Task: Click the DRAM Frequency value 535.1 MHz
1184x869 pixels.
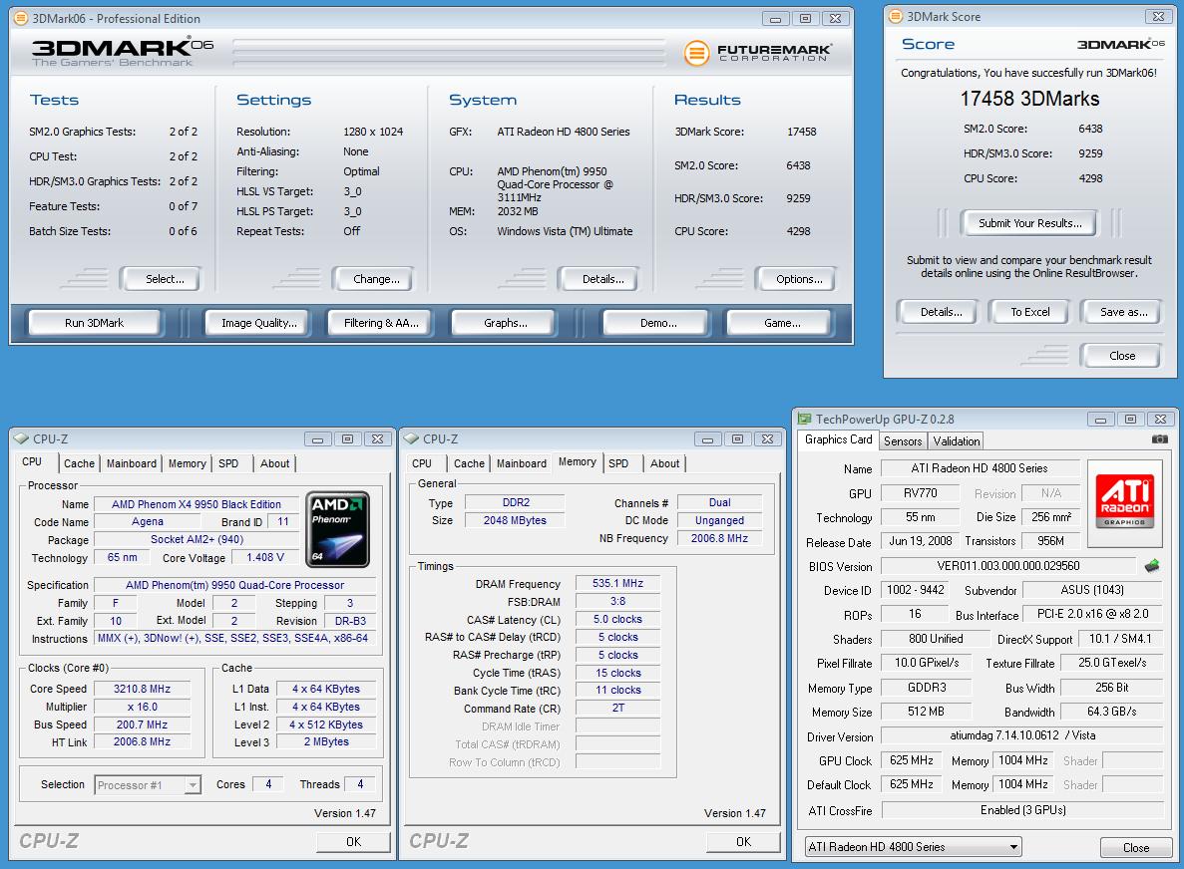Action: pos(617,583)
